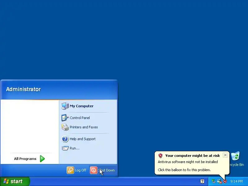Click the 9:14 PM clock

pos(237,181)
